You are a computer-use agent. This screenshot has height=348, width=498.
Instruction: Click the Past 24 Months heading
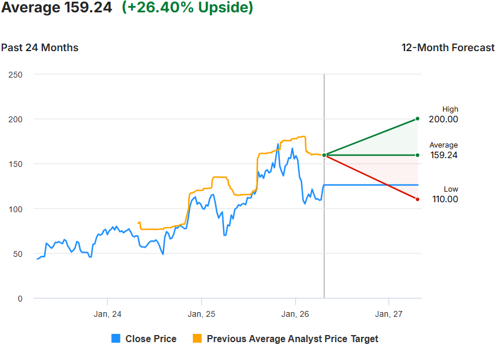[x=39, y=48]
